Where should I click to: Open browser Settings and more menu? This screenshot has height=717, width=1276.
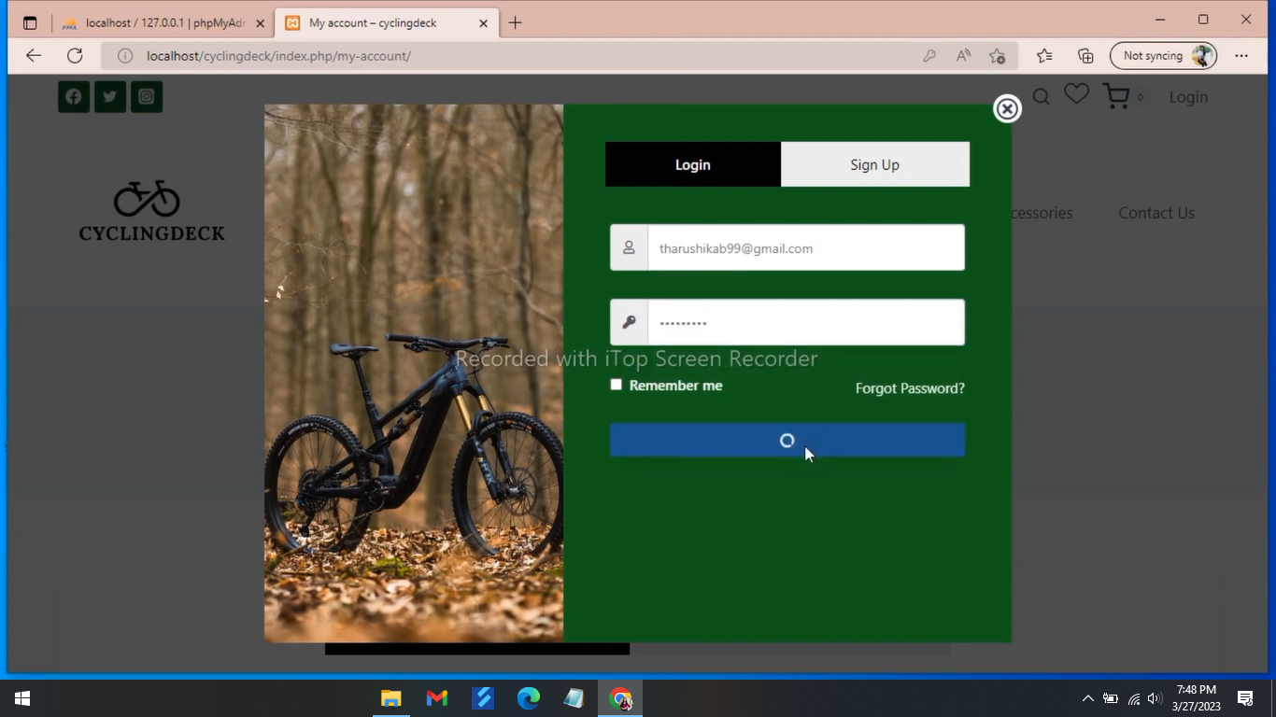1241,56
